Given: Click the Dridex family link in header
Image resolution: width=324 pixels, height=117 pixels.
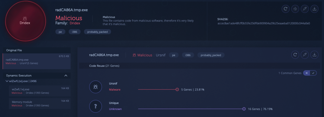Looking at the screenshot, I should 75,23.
